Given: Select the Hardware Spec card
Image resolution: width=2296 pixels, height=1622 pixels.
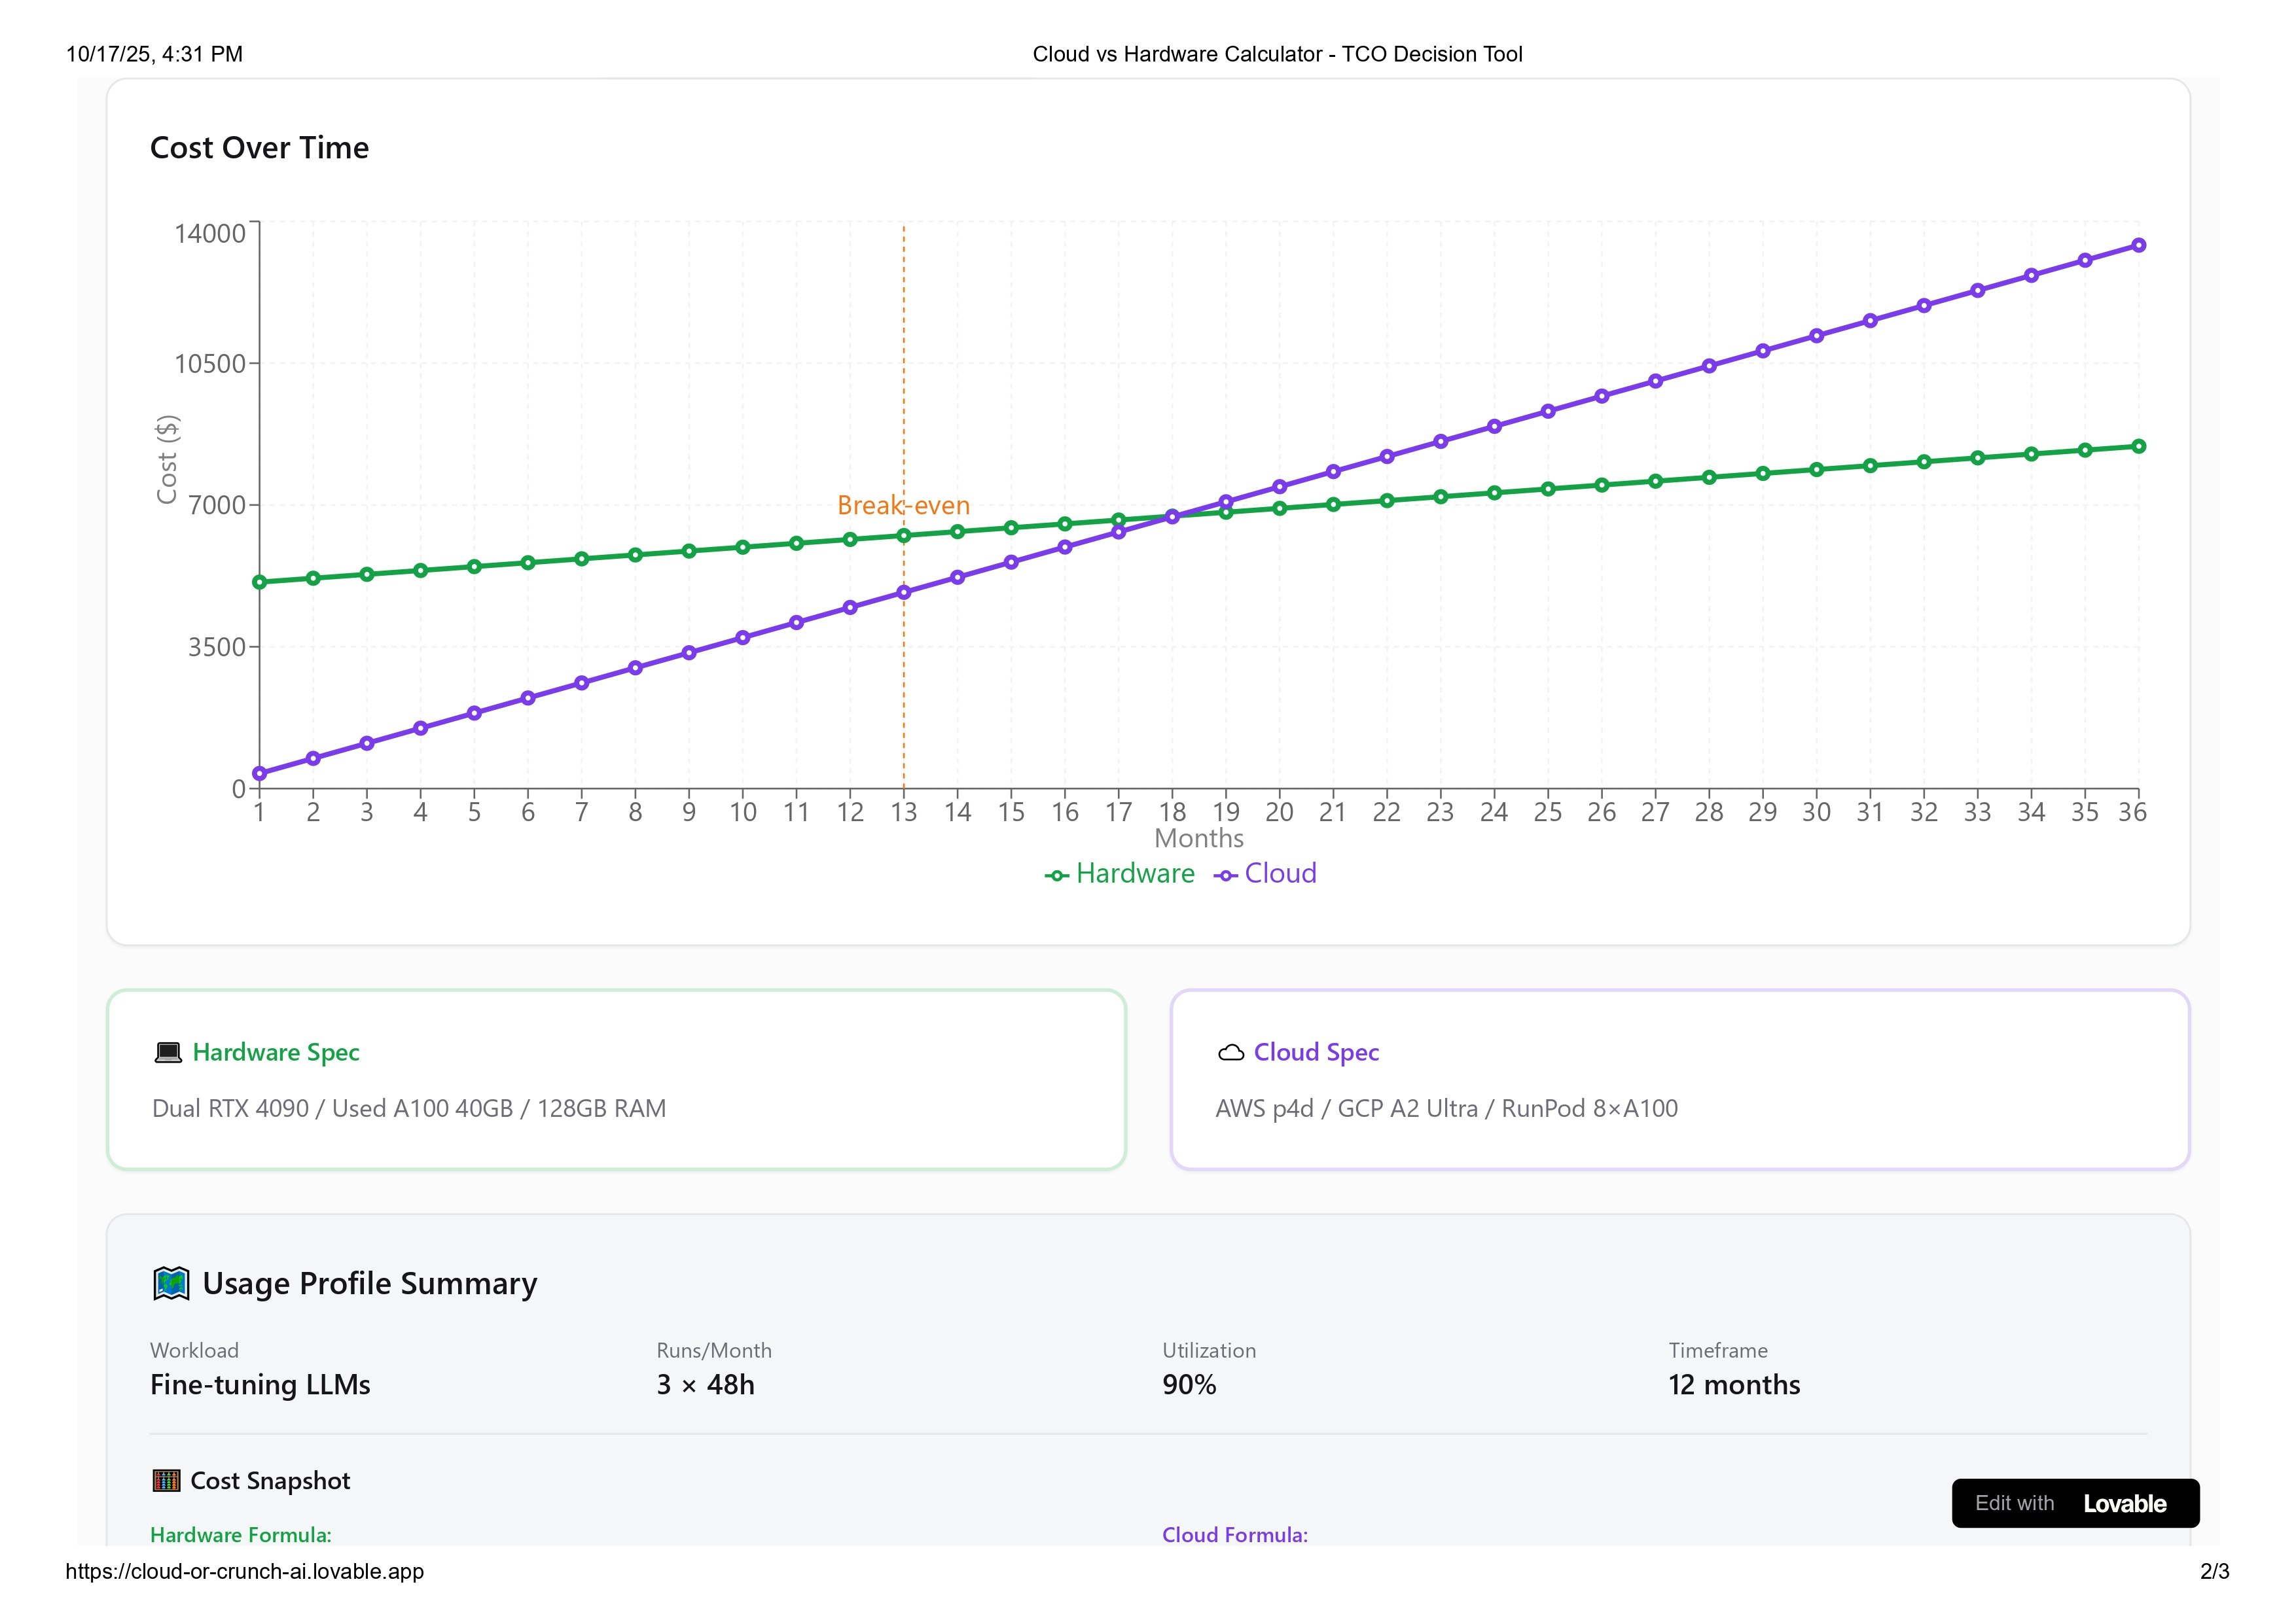Looking at the screenshot, I should point(616,1080).
